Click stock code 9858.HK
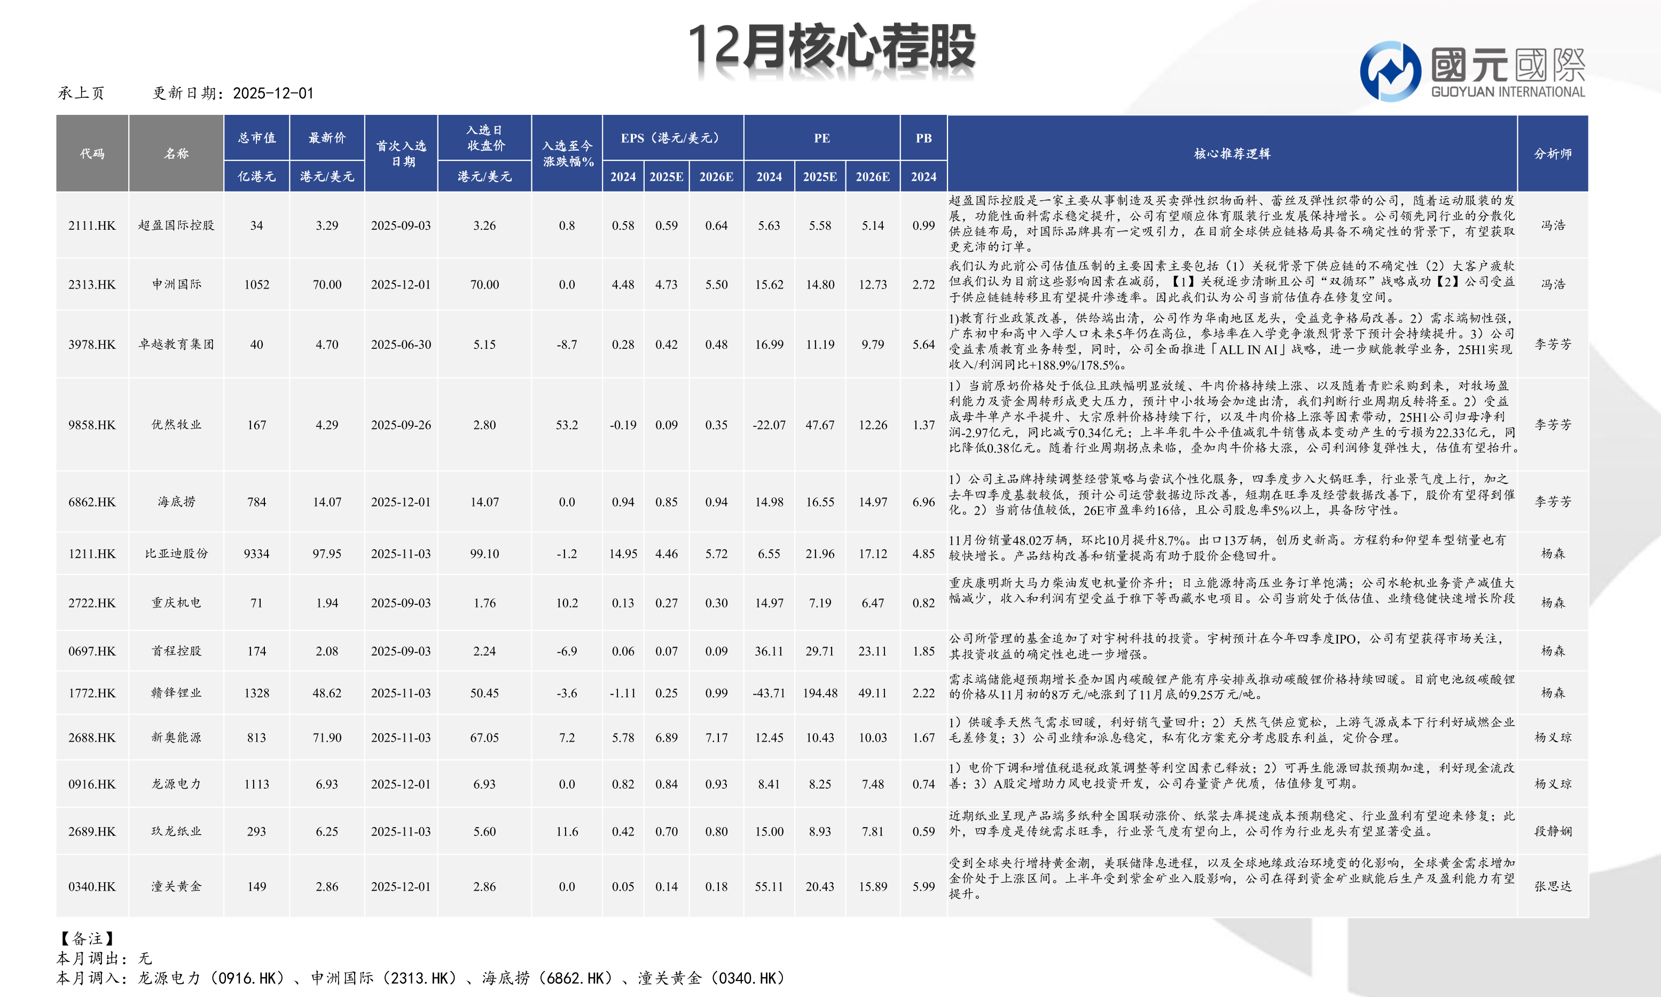This screenshot has width=1661, height=997. 92,425
